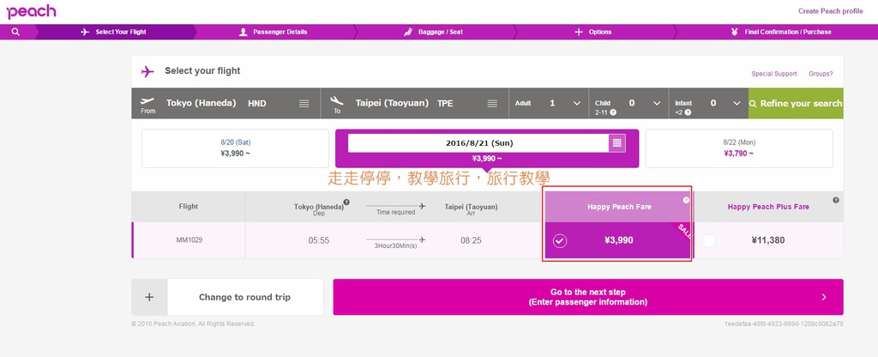
Task: Click the 08:25 arrival time
Action: click(471, 240)
